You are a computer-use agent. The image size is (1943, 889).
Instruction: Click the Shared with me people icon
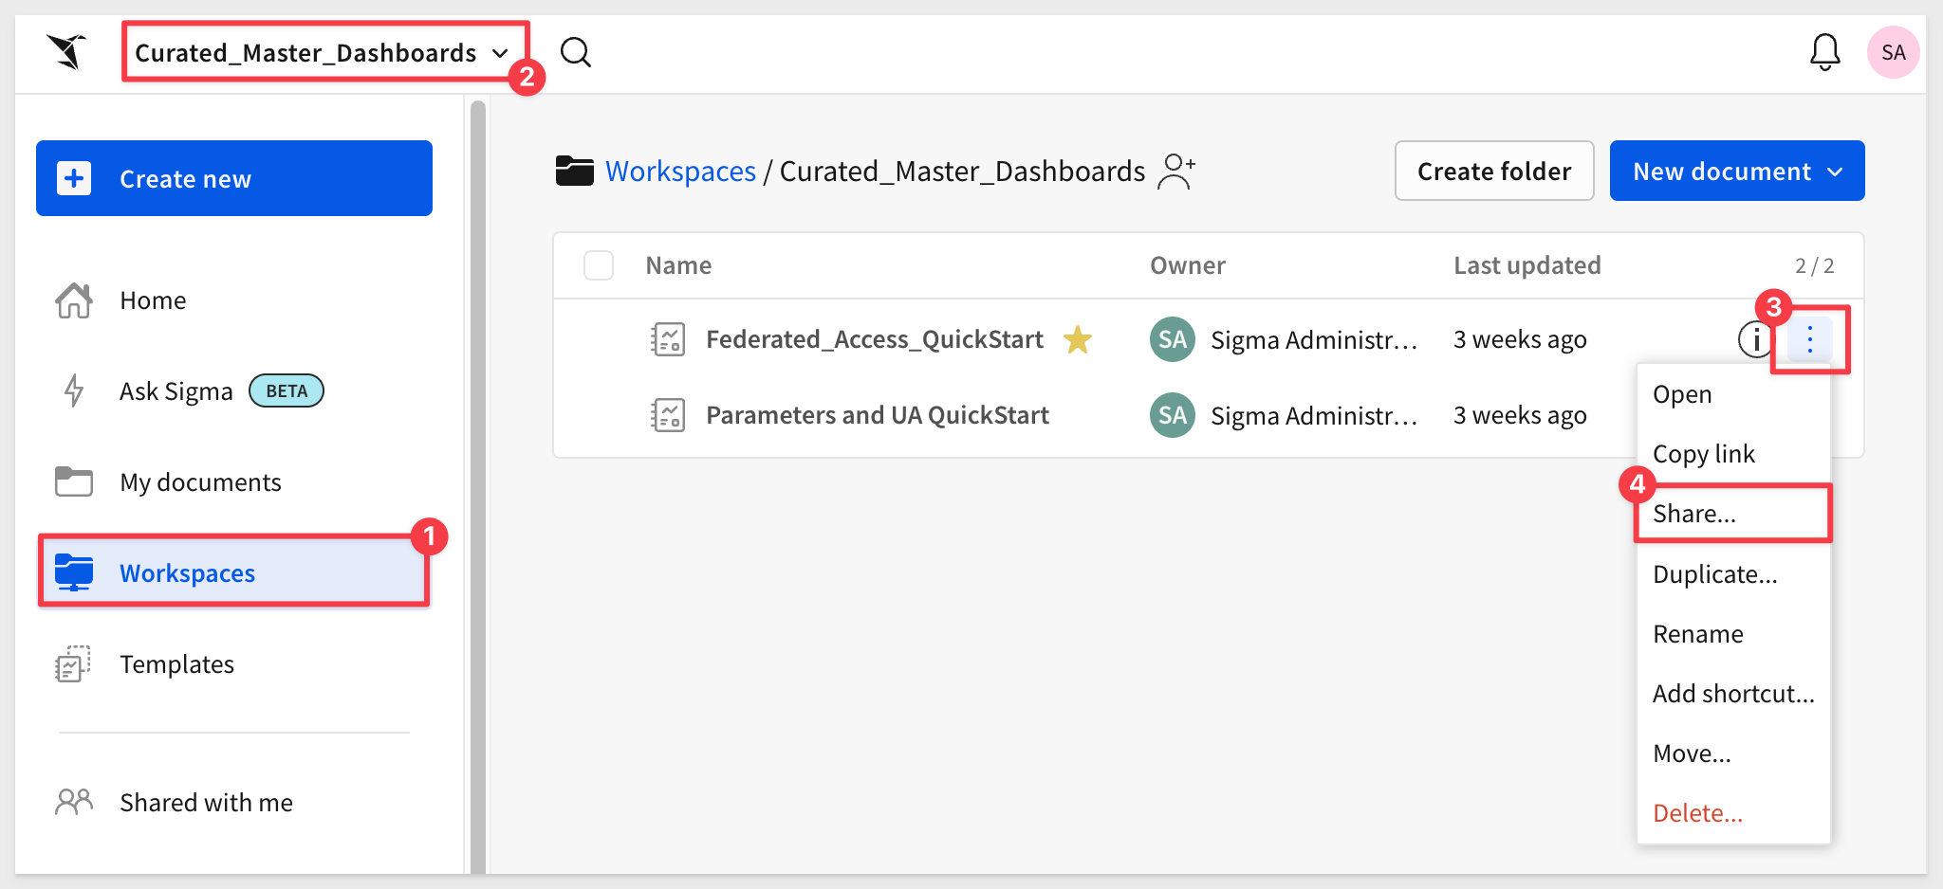pyautogui.click(x=74, y=802)
